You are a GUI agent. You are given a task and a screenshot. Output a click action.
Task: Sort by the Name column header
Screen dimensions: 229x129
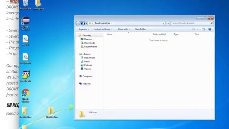coord(109,34)
